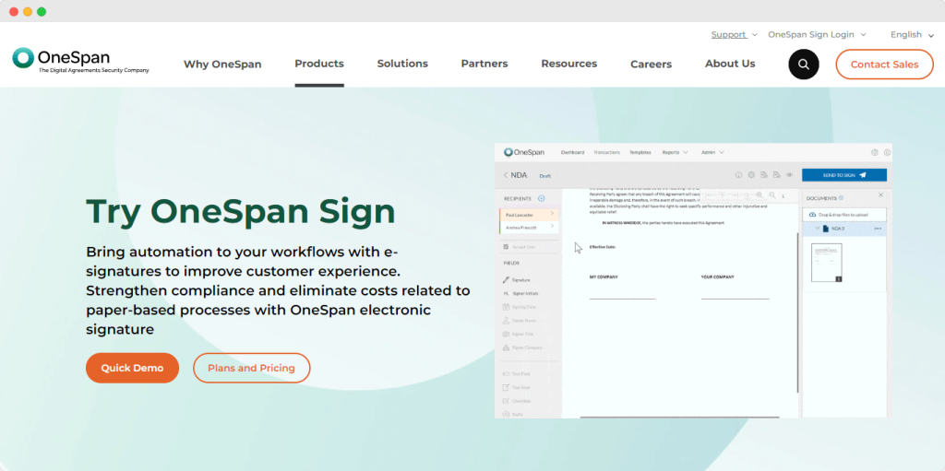Select the Signer Company building field

pyautogui.click(x=522, y=347)
